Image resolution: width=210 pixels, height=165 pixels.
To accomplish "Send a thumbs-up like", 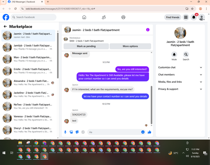I will tap(150, 132).
